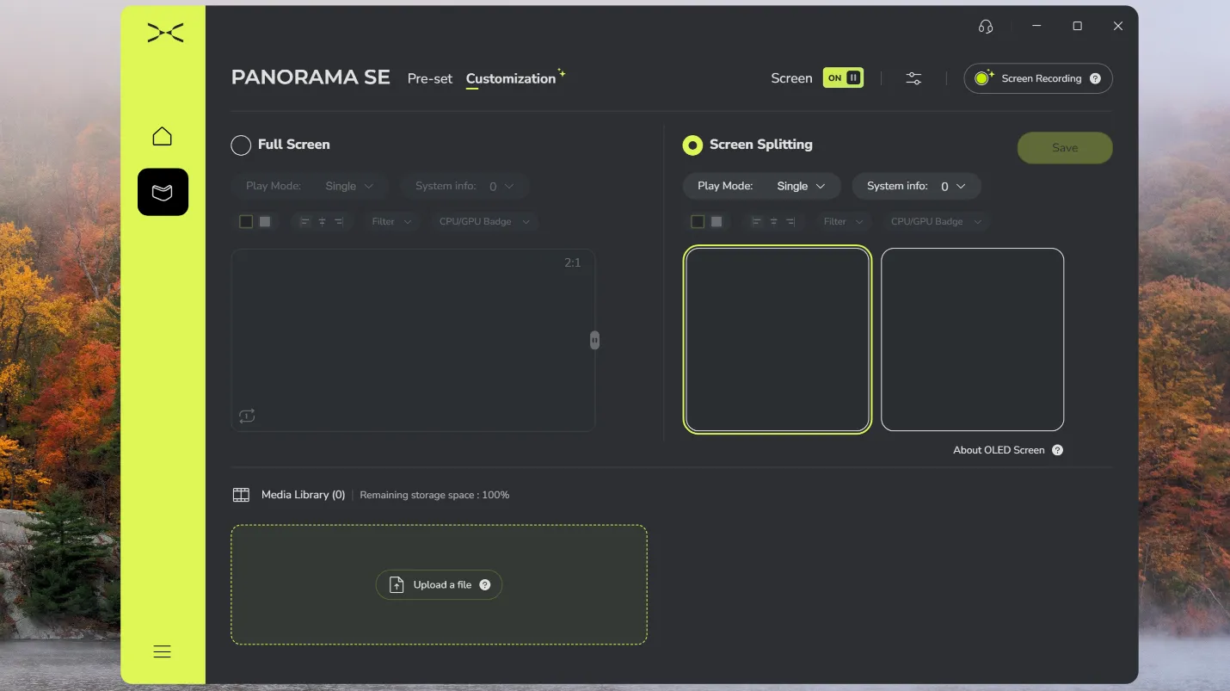
Task: Select the display panel icon in sidebar
Action: [x=163, y=192]
